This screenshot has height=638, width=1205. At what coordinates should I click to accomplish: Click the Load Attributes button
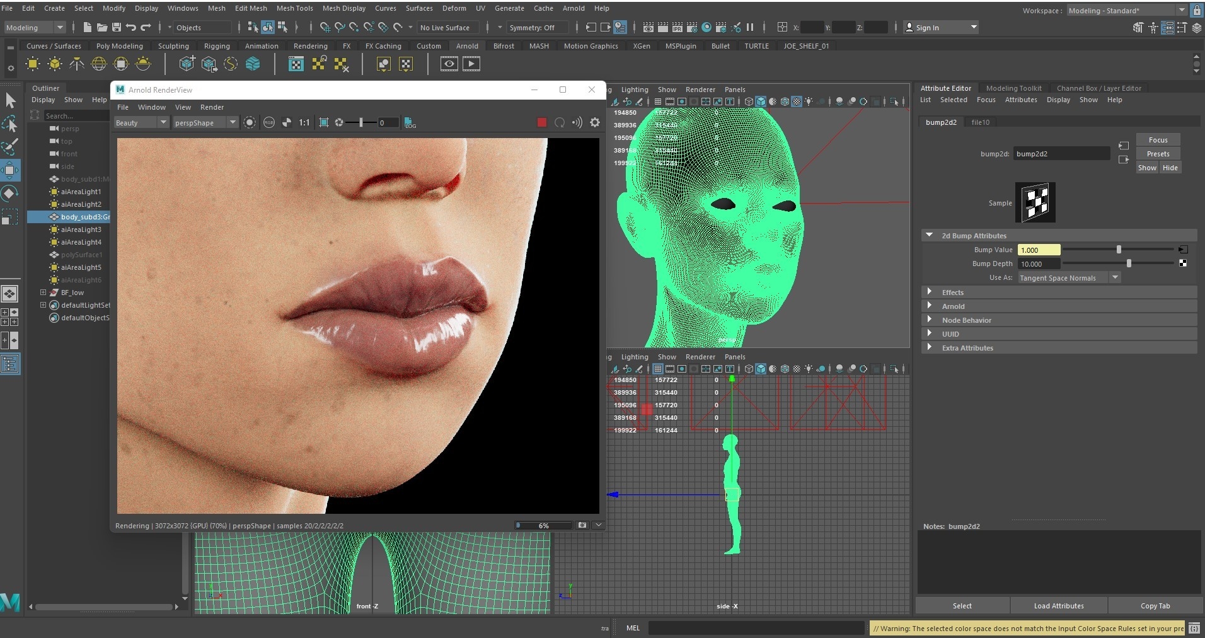pyautogui.click(x=1059, y=606)
